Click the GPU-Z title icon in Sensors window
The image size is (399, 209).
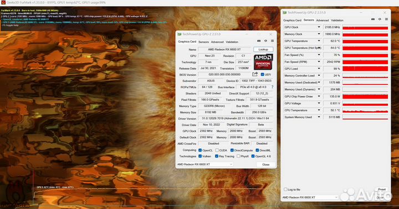(x=284, y=13)
